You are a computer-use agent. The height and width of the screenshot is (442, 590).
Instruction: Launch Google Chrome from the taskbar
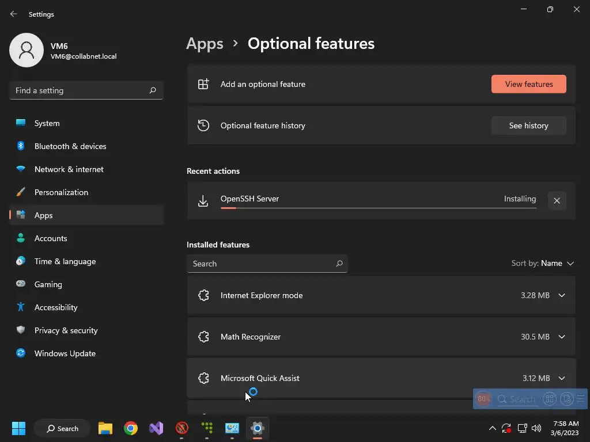[x=131, y=428]
